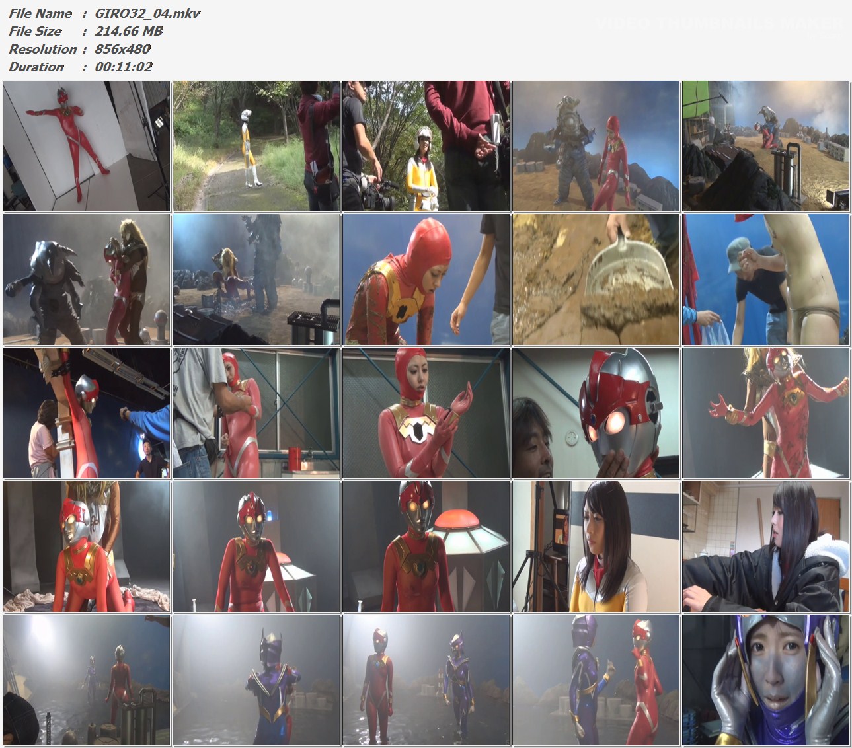This screenshot has height=748, width=852.
Task: Select foggy thumbnail with two distant figures and crew
Action: tap(87, 679)
